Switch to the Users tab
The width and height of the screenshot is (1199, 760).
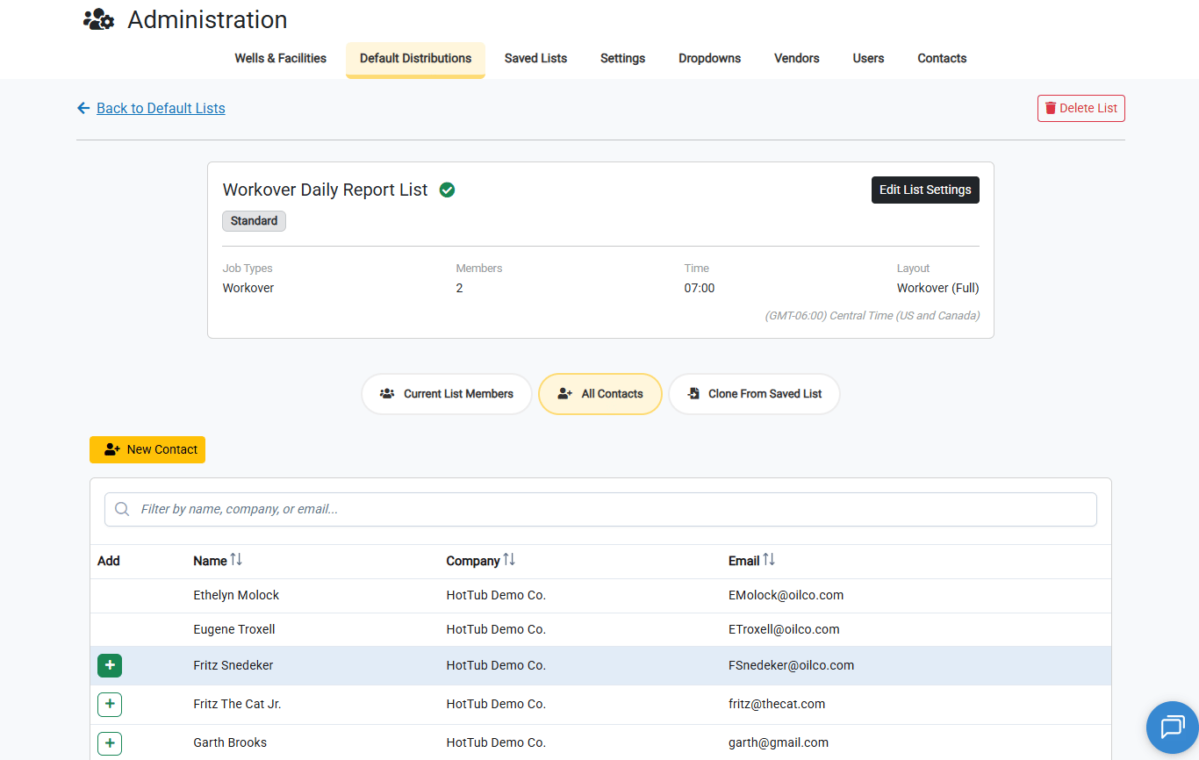[x=868, y=59]
